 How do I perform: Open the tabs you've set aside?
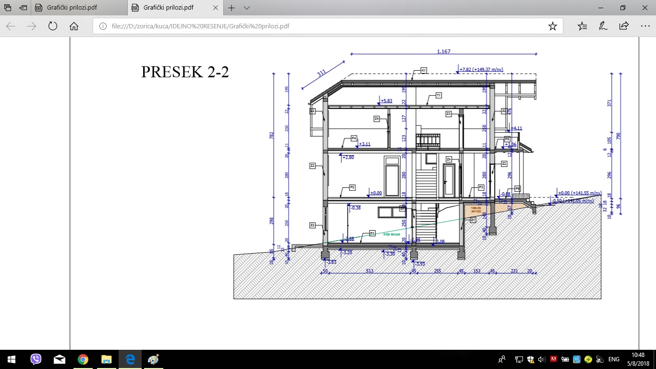8,8
